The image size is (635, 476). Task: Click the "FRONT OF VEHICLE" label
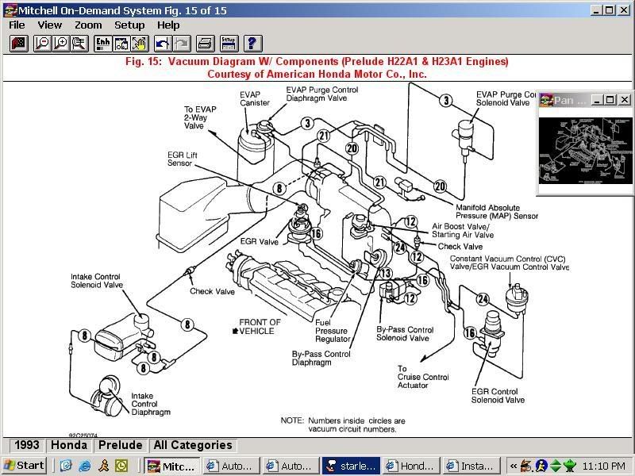pos(260,327)
